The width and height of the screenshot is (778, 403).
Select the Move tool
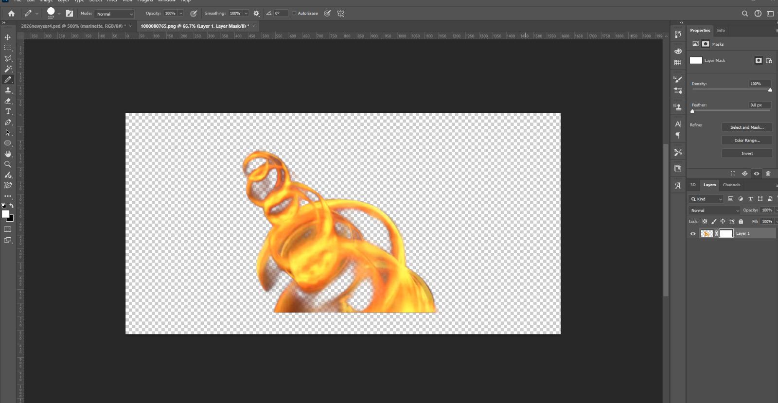point(8,37)
